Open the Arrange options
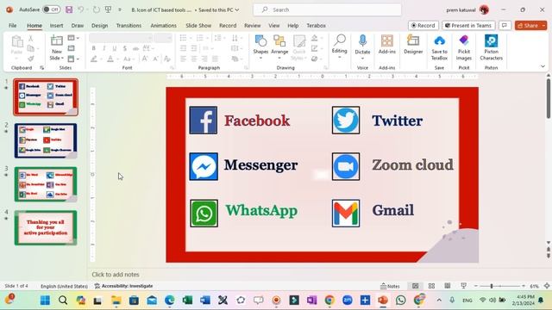 (279, 45)
